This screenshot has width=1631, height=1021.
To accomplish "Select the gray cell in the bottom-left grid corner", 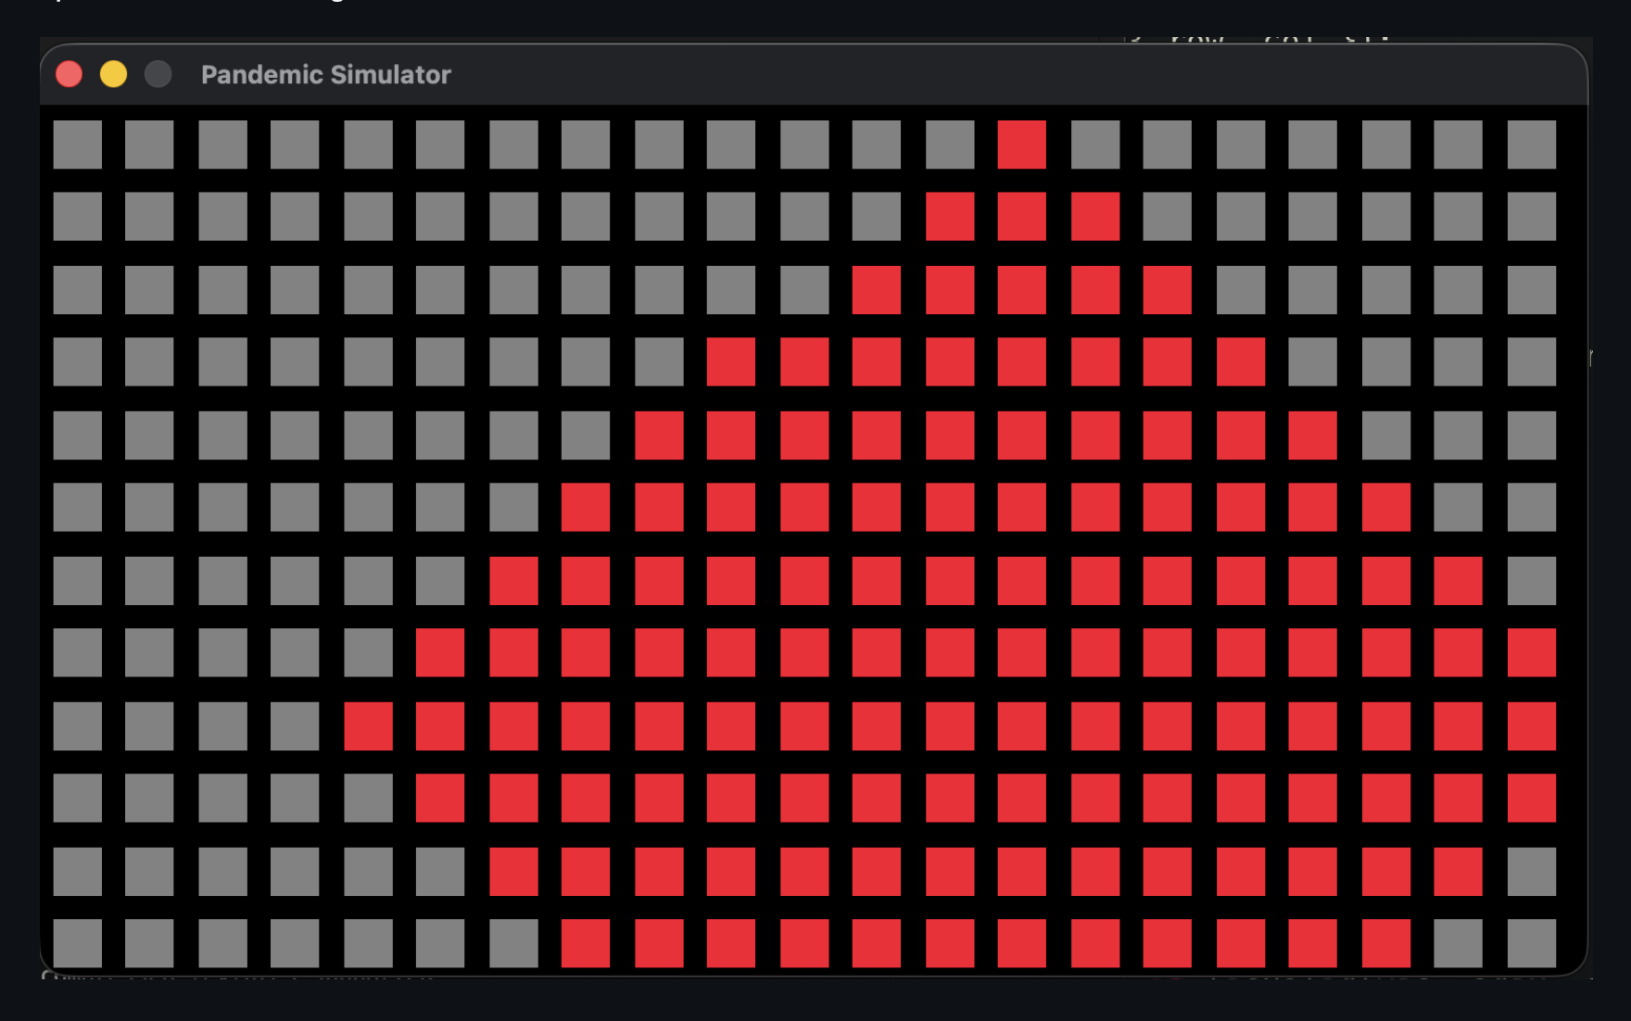I will pos(77,942).
